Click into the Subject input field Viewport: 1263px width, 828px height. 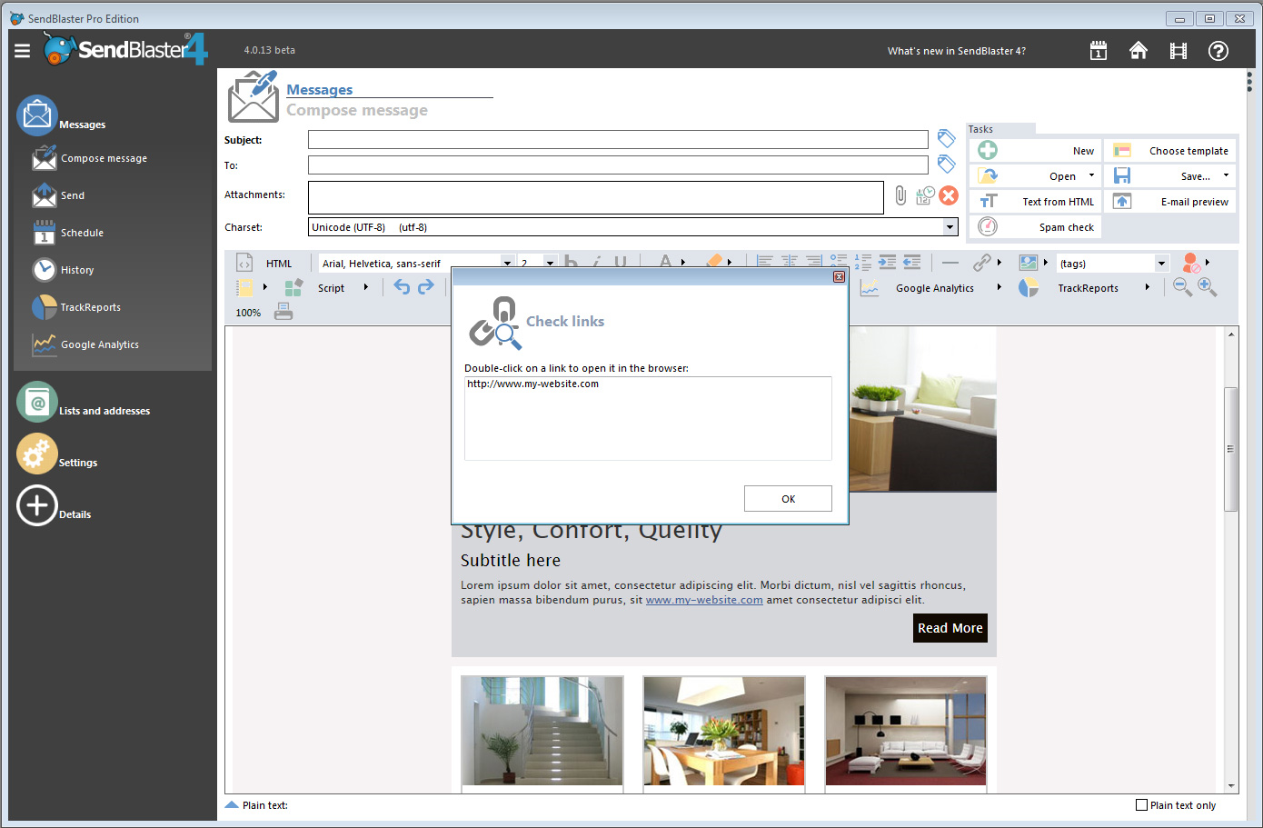[618, 140]
